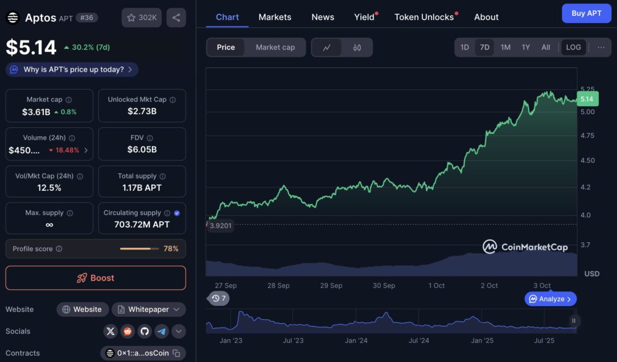Click the #36 rank badge

coord(87,17)
